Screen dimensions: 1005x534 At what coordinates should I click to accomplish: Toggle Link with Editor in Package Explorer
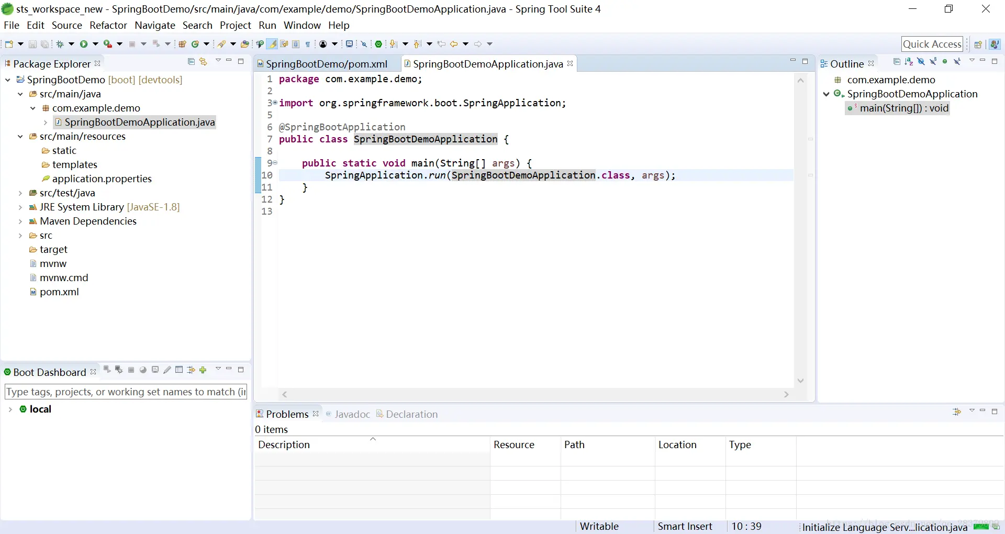(x=203, y=62)
